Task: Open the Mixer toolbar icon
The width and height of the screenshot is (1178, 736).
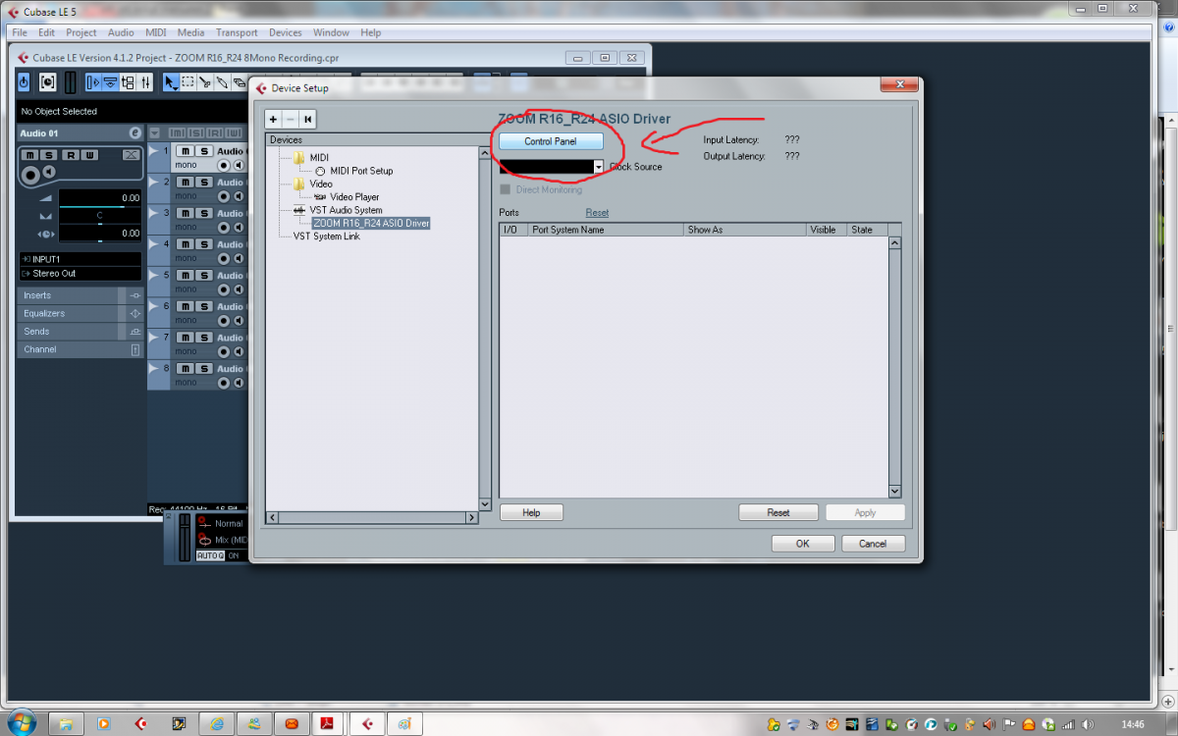Action: click(145, 82)
